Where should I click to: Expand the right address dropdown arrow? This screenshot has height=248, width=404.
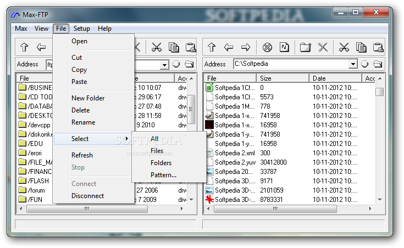[353, 64]
